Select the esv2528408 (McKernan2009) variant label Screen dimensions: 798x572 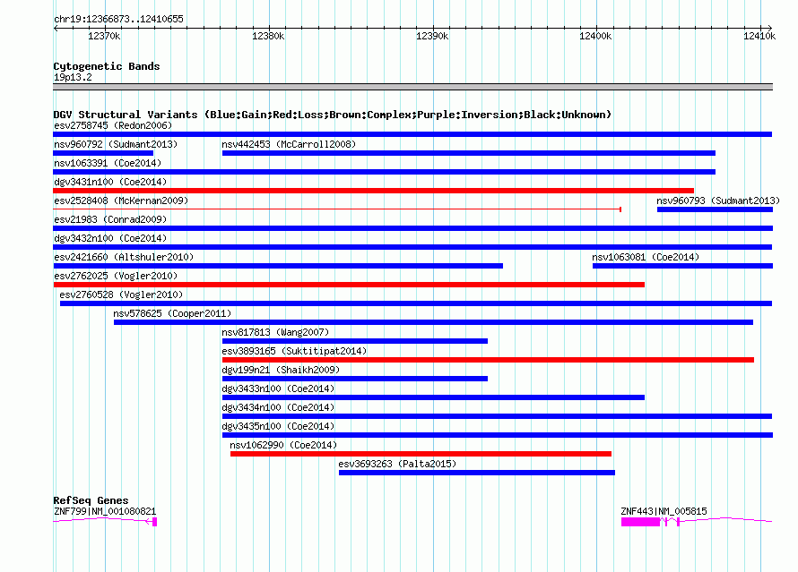(x=121, y=201)
